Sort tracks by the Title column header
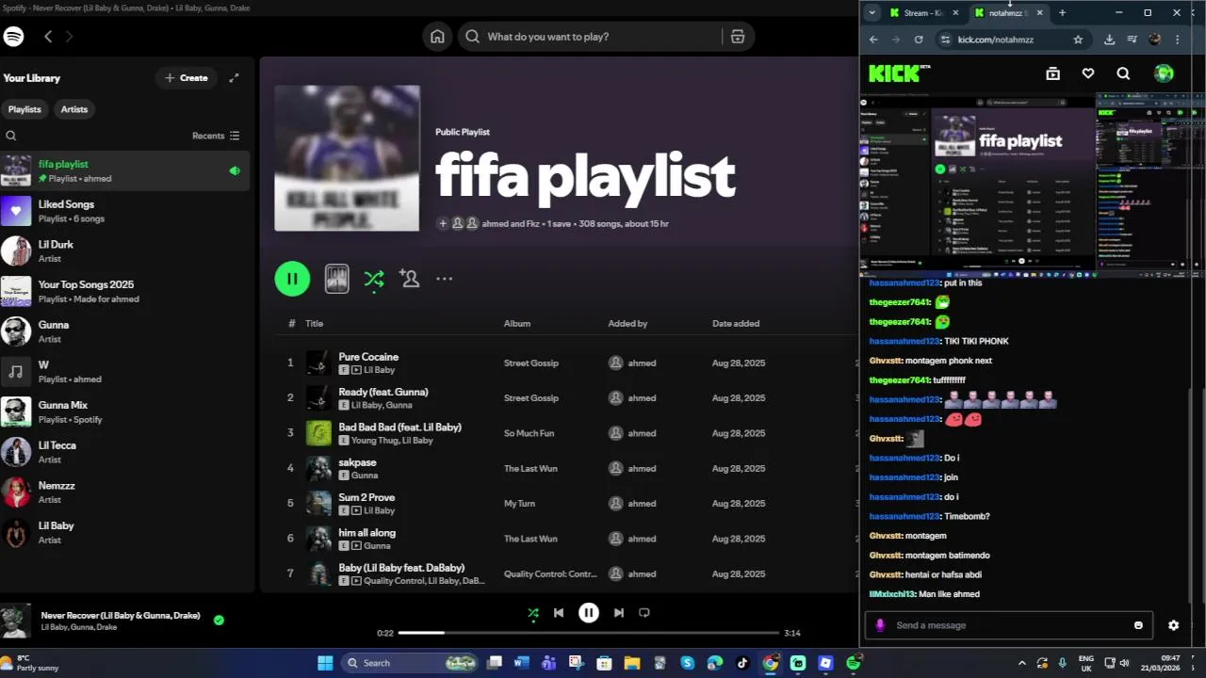This screenshot has height=678, width=1206. [x=314, y=324]
